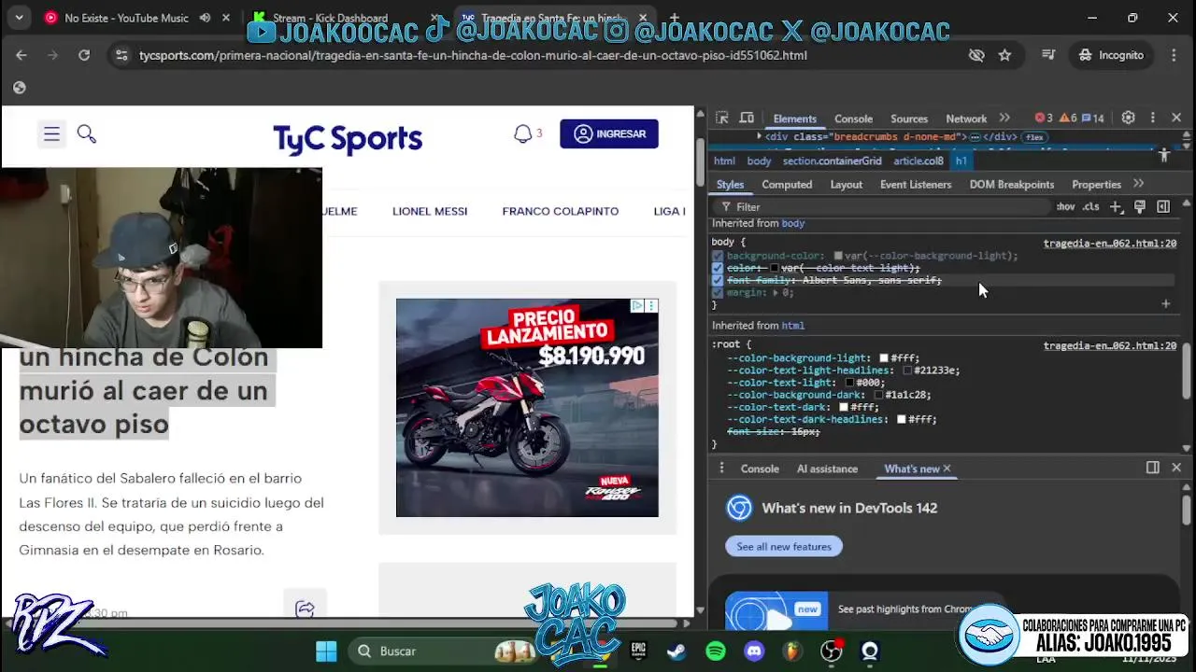Screen dimensions: 1196x672
Task: Click the yellow warnings counter icon
Action: pos(1066,118)
